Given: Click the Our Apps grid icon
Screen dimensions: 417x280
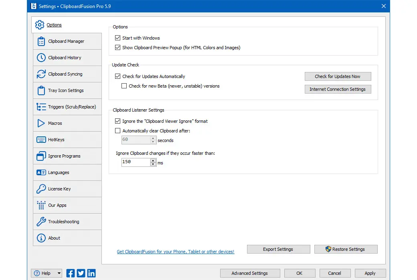Looking at the screenshot, I should [x=41, y=205].
